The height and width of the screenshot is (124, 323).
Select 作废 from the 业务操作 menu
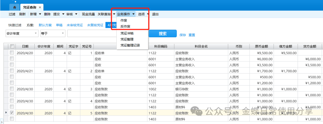(x=124, y=21)
